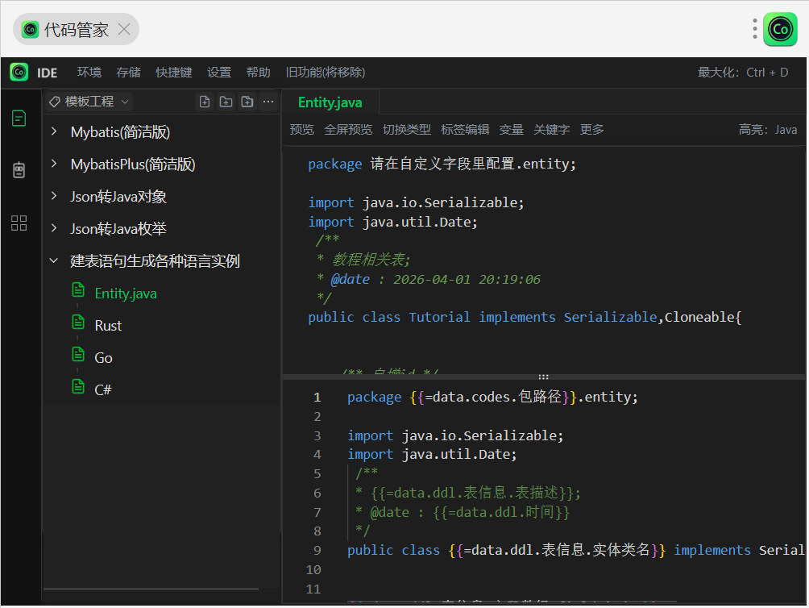Screen dimensions: 809x608
Task: Click the split pane divider handle
Action: (x=544, y=377)
